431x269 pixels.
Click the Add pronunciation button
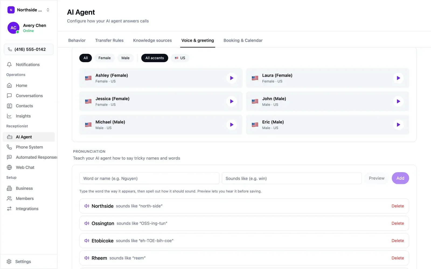pos(400,178)
